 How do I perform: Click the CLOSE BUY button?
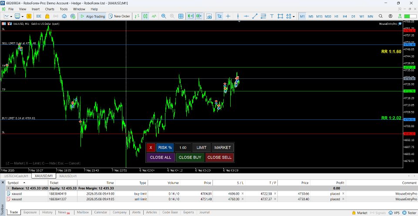190,157
